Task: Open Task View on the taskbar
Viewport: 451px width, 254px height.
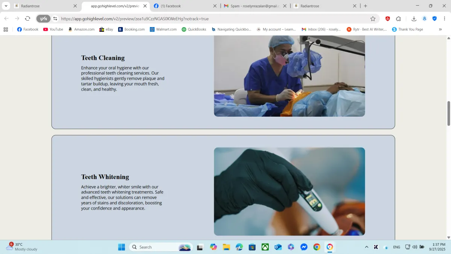Action: click(x=200, y=247)
